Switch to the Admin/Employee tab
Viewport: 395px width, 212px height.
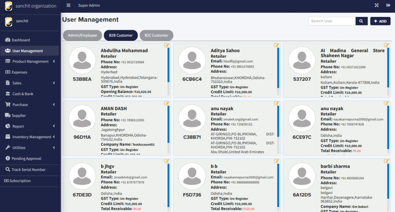point(82,35)
